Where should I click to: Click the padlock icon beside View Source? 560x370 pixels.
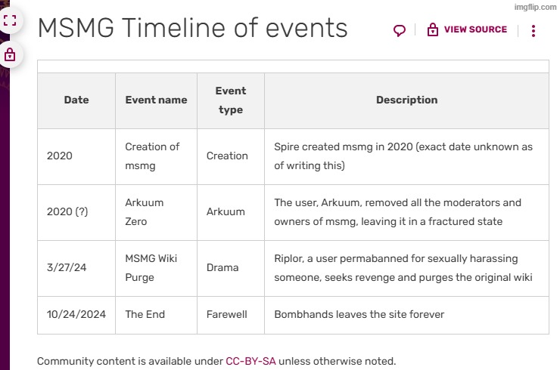tap(433, 30)
